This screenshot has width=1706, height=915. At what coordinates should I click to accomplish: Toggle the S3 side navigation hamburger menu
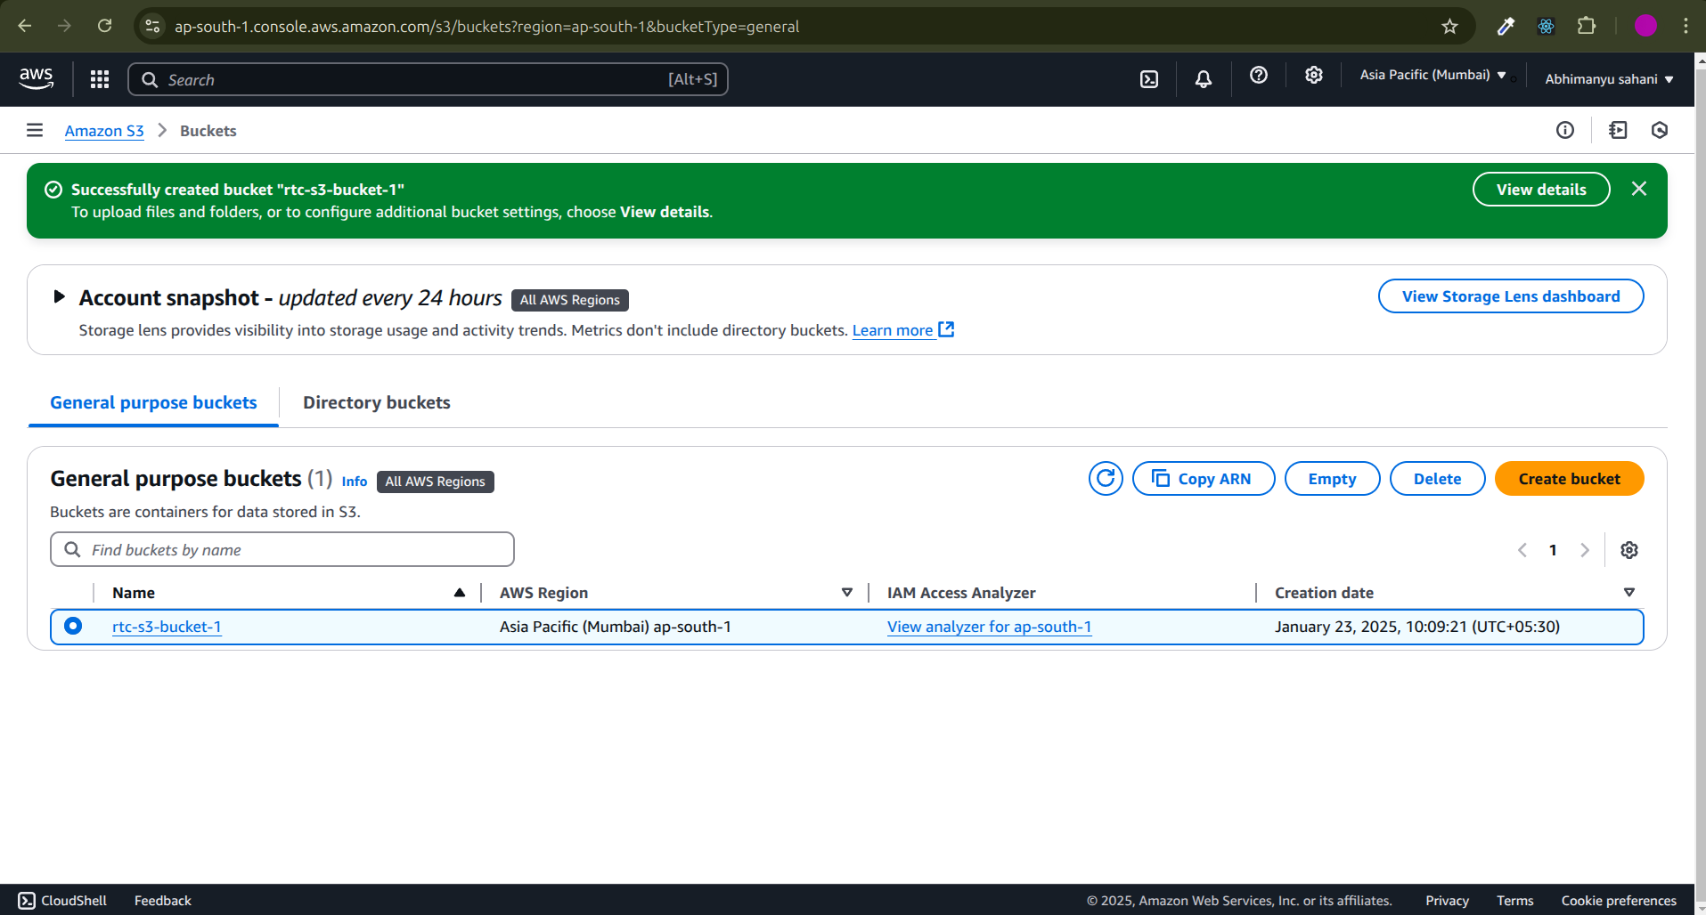tap(35, 130)
